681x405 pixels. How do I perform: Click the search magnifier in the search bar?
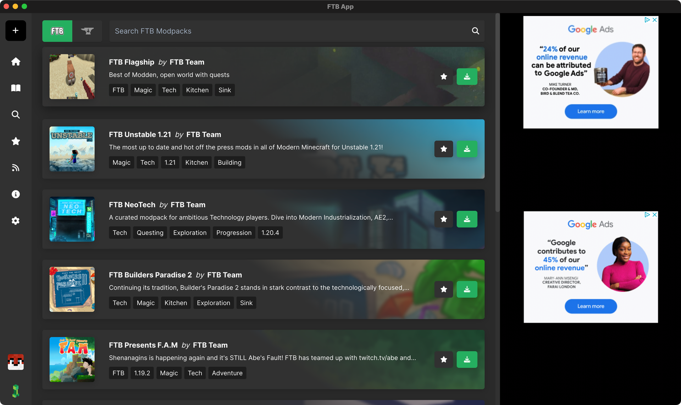pos(475,31)
